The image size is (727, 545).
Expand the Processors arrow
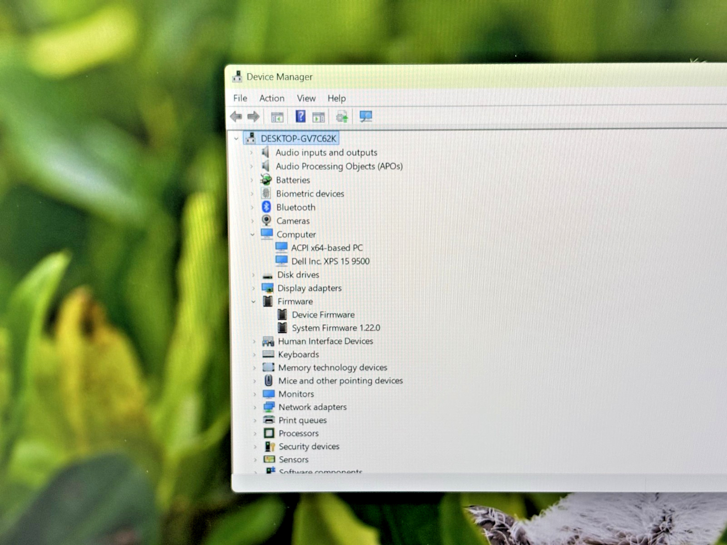254,434
